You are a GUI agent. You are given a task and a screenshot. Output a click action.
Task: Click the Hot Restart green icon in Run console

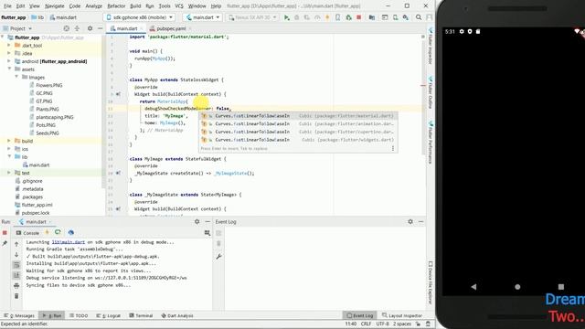pyautogui.click(x=58, y=232)
